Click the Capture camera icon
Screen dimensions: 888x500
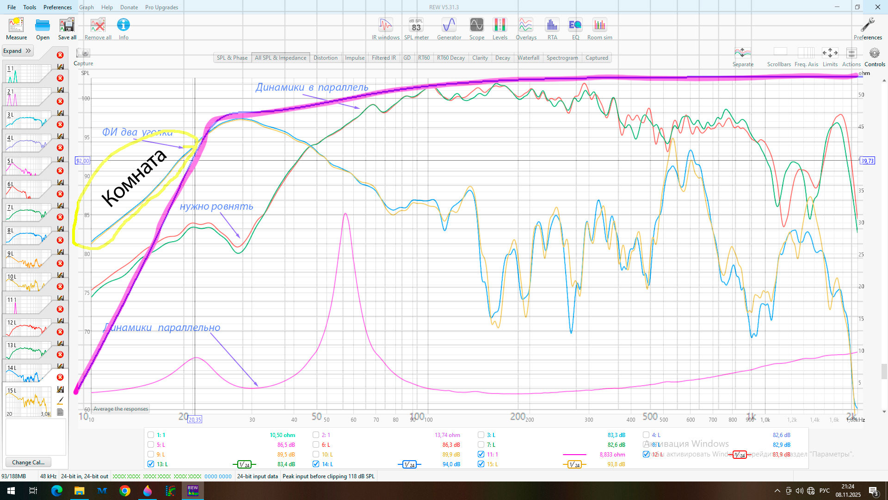pos(83,54)
